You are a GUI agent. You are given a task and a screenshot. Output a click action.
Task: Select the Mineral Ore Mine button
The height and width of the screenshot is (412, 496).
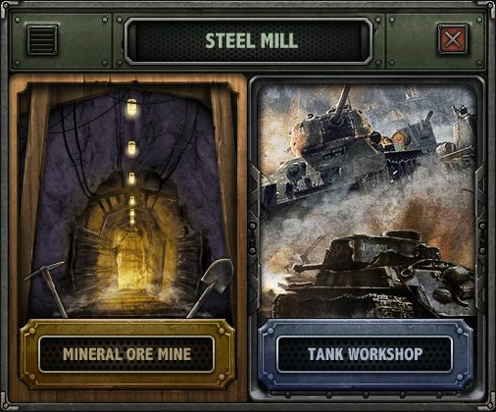point(126,354)
